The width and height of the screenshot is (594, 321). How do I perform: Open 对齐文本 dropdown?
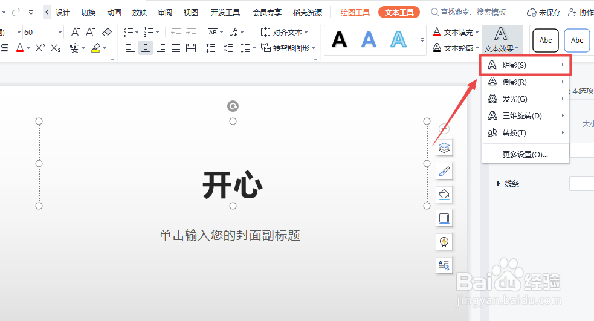click(284, 32)
